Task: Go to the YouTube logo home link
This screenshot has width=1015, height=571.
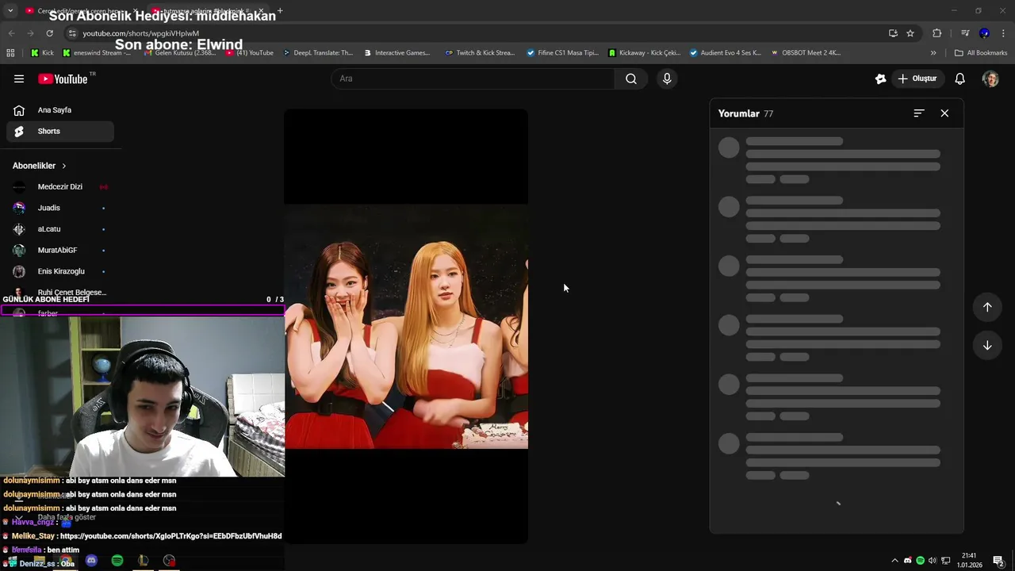Action: (63, 79)
